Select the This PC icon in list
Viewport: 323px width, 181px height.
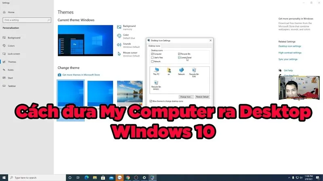[x=156, y=72]
